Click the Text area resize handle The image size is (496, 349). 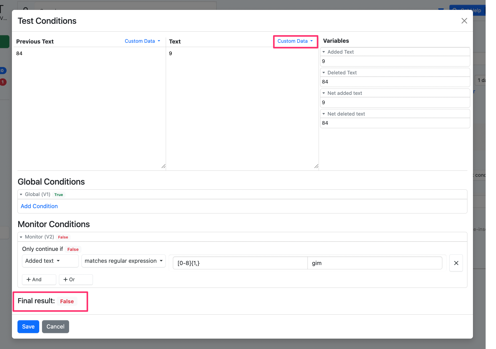(316, 166)
